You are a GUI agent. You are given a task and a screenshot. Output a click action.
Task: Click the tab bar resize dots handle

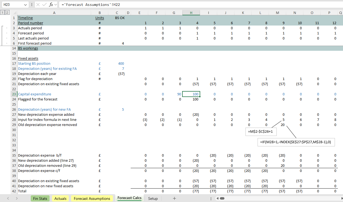pyautogui.click(x=211, y=199)
